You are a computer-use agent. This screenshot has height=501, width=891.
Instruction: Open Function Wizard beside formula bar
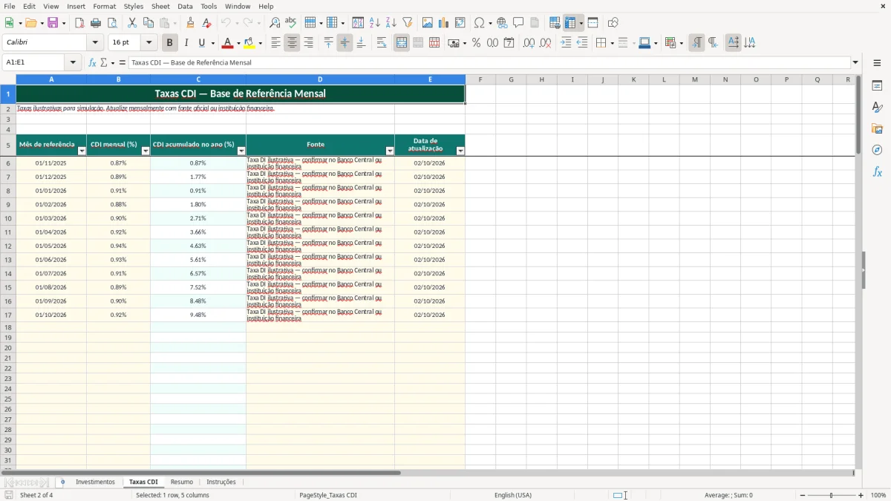(92, 62)
